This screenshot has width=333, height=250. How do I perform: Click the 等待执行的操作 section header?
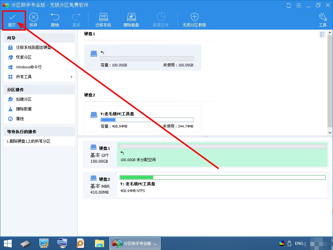click(39, 132)
